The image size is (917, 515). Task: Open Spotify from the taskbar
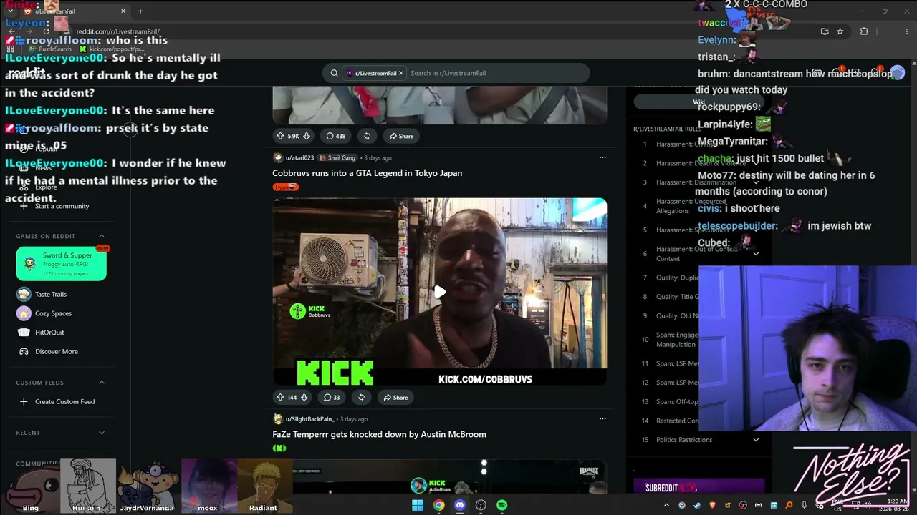[502, 505]
